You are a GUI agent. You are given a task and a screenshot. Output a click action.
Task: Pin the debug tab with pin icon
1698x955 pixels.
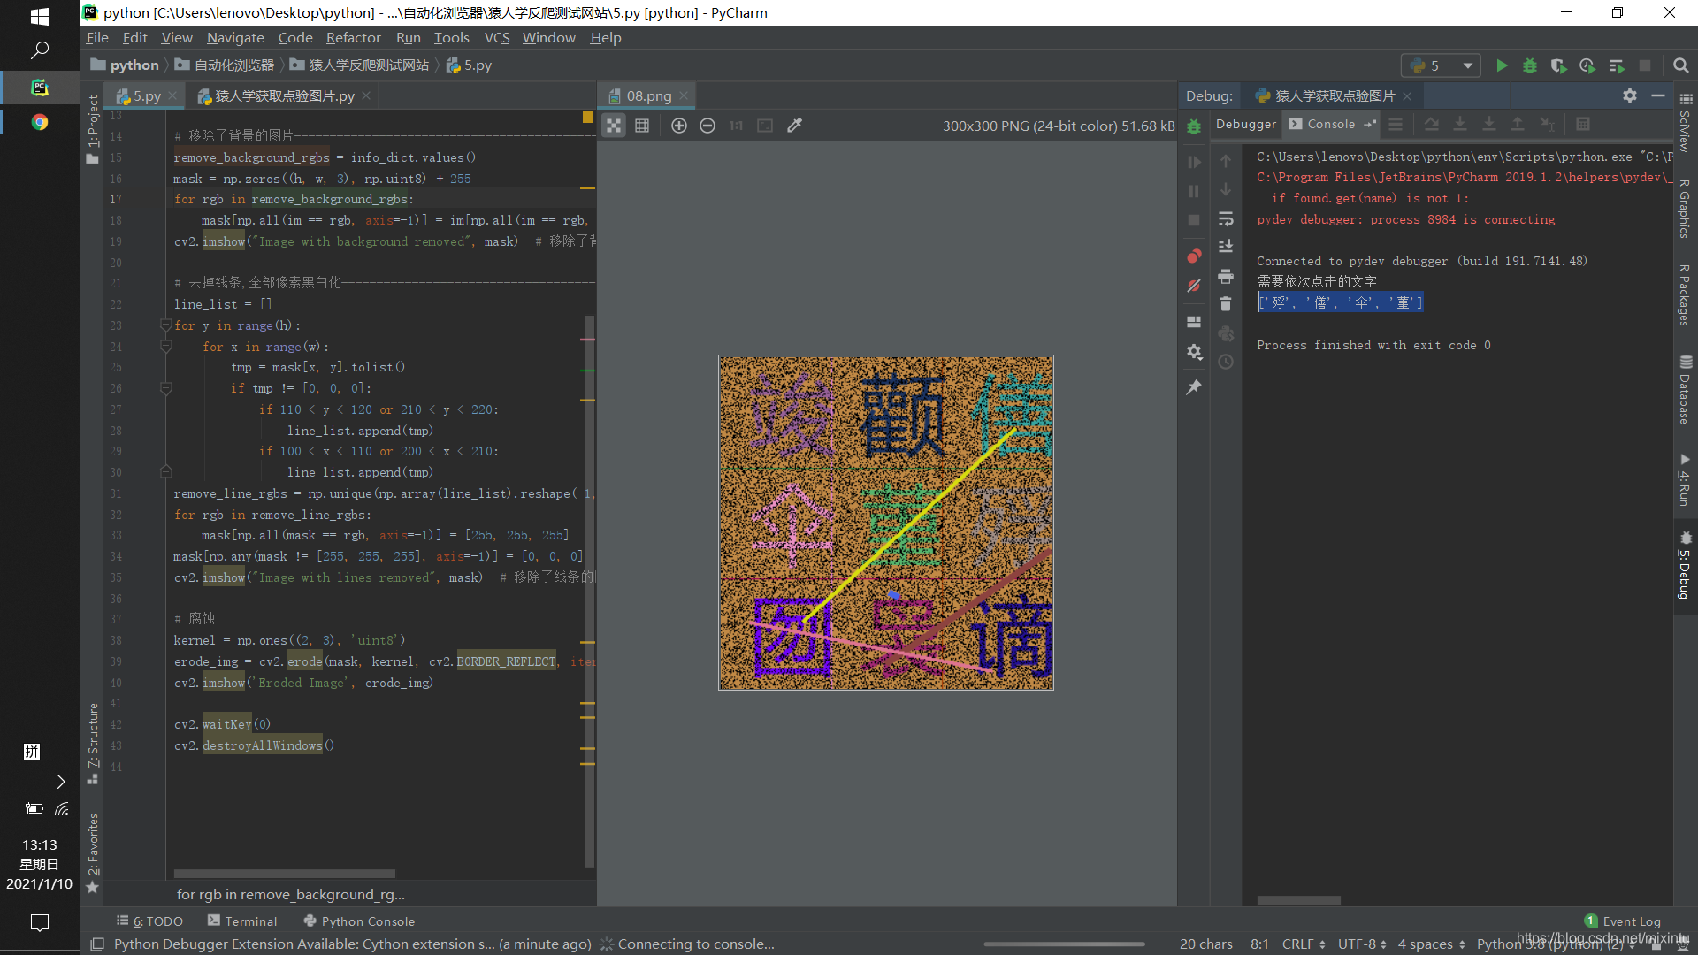(1194, 387)
